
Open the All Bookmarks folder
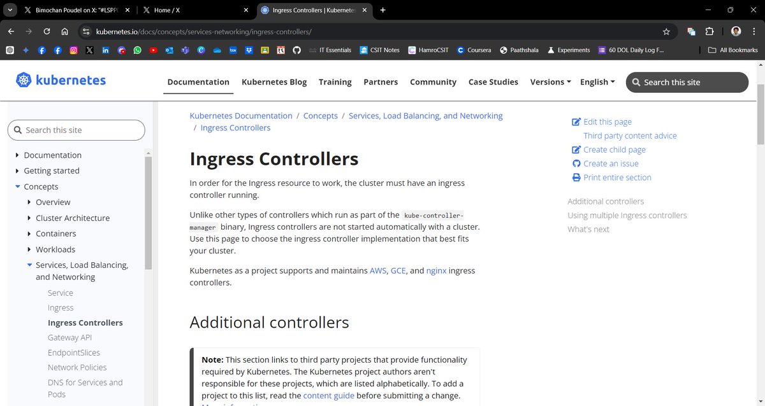pos(733,50)
